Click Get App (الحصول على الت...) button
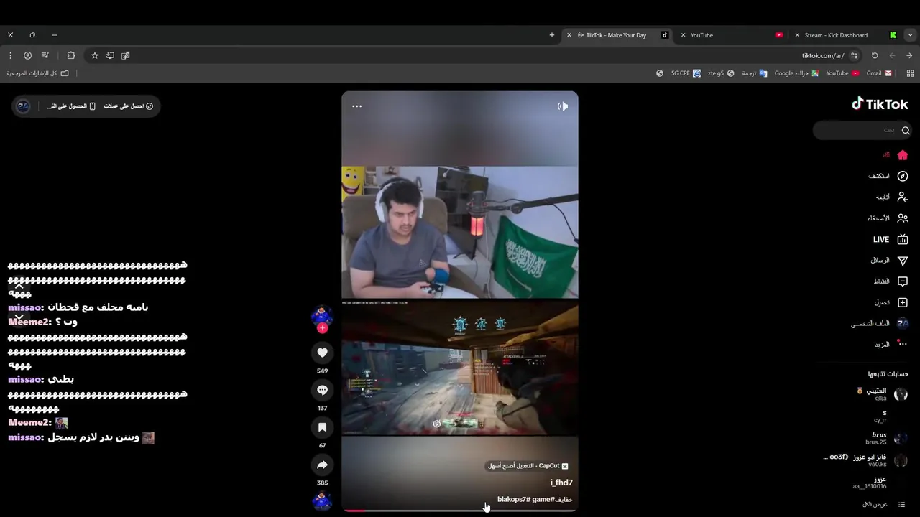Screen dimensions: 920x517 click(71, 106)
